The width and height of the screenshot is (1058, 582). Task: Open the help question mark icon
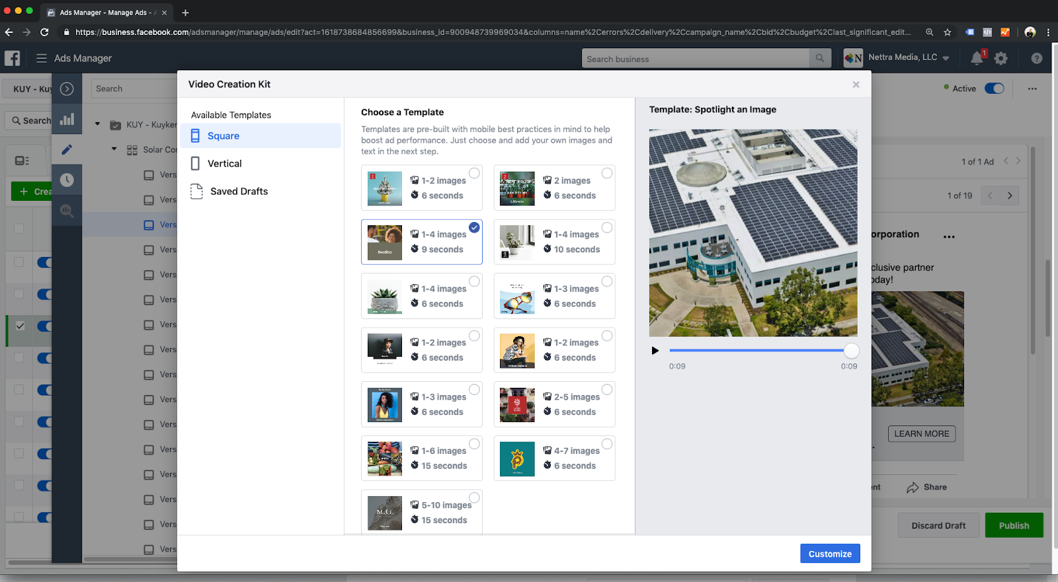1037,58
